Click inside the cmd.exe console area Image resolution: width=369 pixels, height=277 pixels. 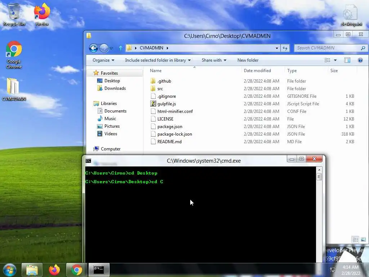200,214
